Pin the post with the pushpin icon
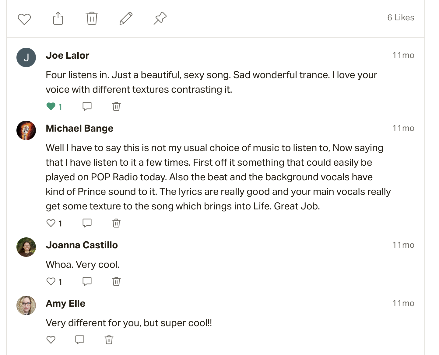Viewport: 439px width, 355px height. tap(160, 18)
